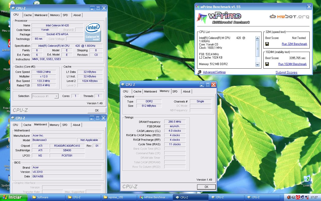The image size is (321, 201).
Task: Click the highlighted active CPU-Z taskbar button
Action: [191, 197]
